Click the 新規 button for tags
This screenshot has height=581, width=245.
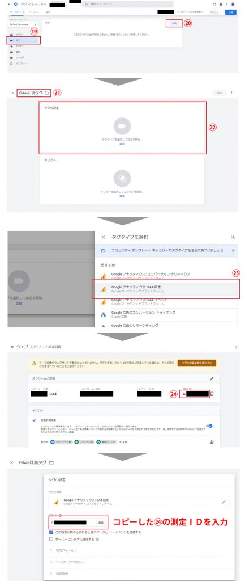174,23
